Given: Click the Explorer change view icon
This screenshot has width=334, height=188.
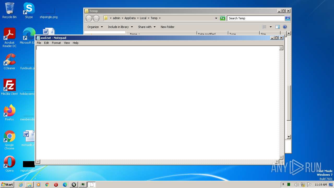Looking at the screenshot, I should [264, 27].
